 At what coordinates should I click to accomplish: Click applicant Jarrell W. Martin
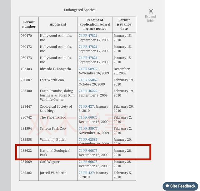tap(53, 173)
